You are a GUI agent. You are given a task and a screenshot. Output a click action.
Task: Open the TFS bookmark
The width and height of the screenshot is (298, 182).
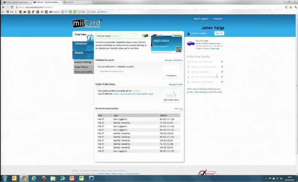[64, 12]
